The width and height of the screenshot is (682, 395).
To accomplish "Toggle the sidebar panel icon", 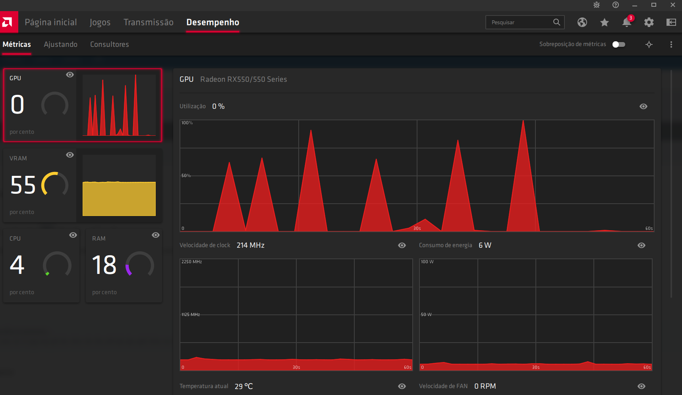I will point(671,22).
